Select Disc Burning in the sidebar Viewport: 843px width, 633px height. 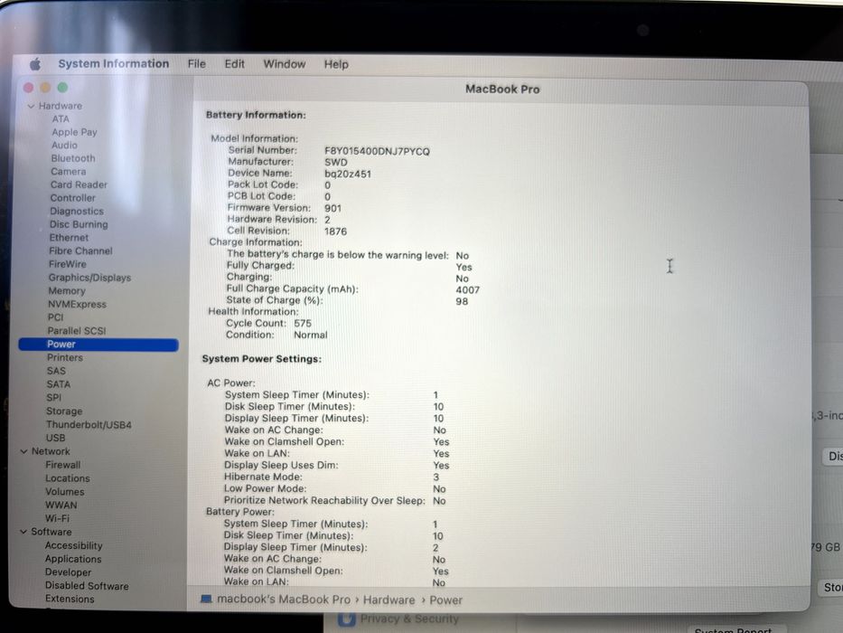79,224
